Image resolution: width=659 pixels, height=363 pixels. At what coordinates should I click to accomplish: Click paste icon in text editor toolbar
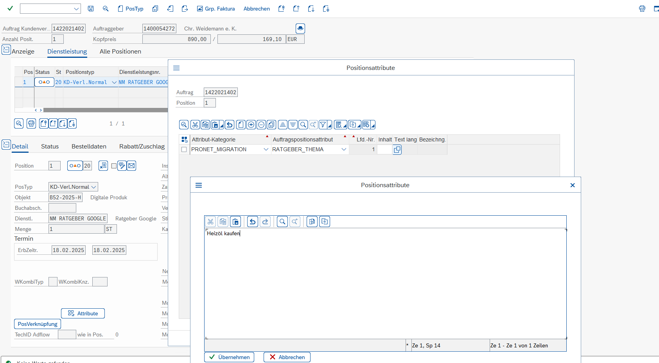[x=235, y=222]
